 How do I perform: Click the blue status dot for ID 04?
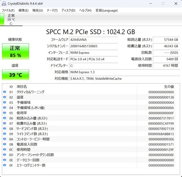pos(5,107)
